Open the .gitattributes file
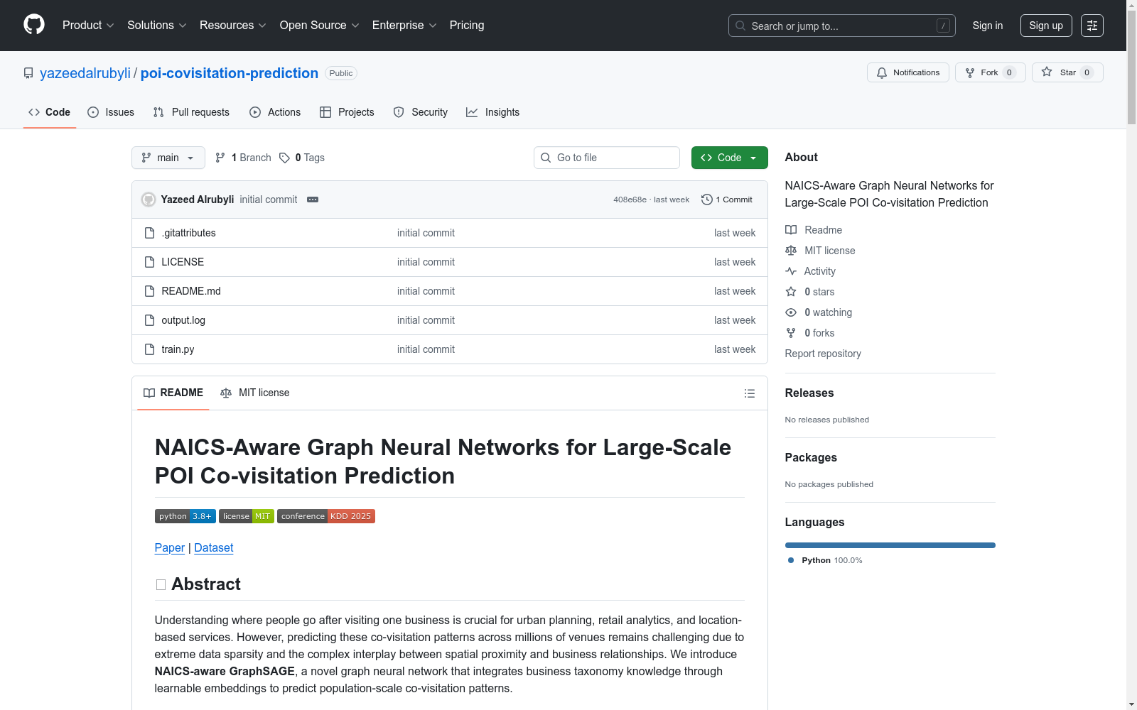This screenshot has height=710, width=1137. point(188,233)
